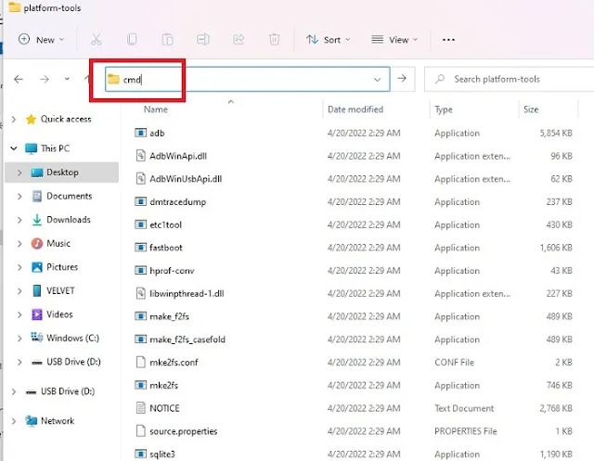Click the Paste clipboard icon
The width and height of the screenshot is (594, 461).
pyautogui.click(x=167, y=39)
